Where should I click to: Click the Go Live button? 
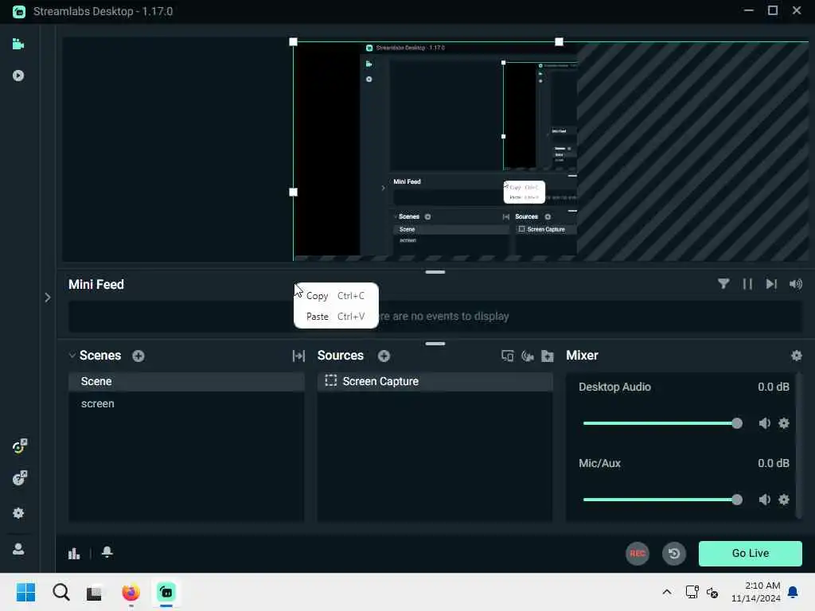[x=750, y=554]
